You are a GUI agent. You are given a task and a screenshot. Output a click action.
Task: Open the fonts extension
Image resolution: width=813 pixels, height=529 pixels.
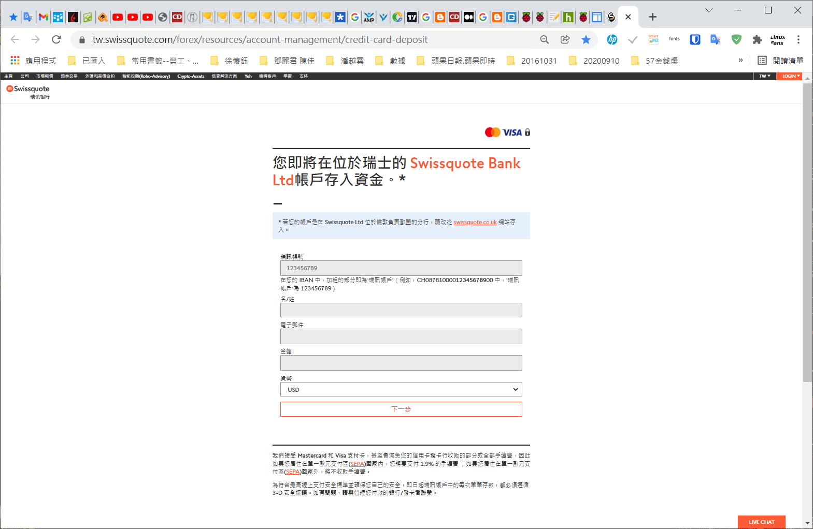click(x=674, y=39)
